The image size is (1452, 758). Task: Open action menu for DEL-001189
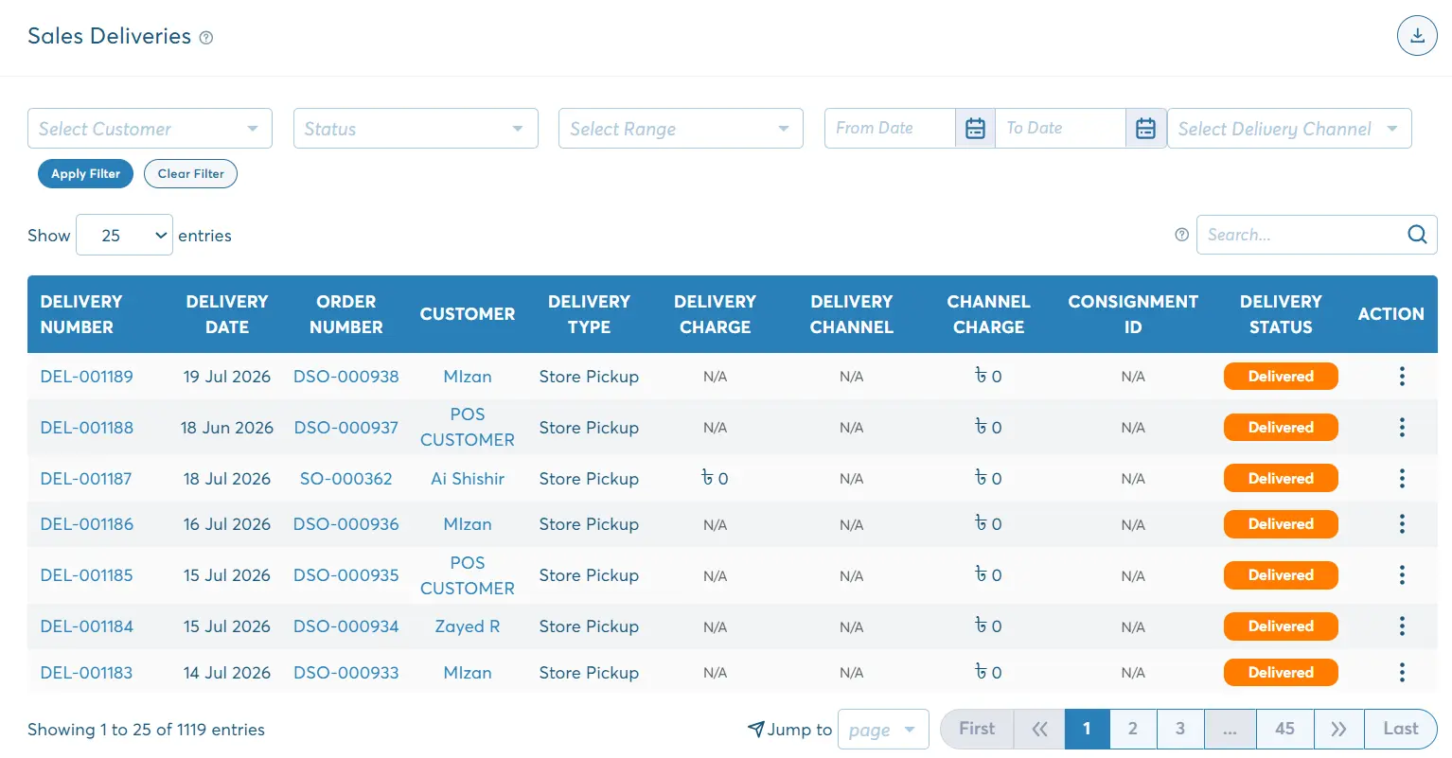click(1402, 377)
